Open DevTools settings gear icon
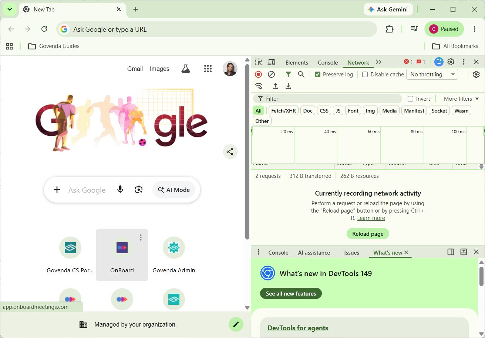 (451, 62)
